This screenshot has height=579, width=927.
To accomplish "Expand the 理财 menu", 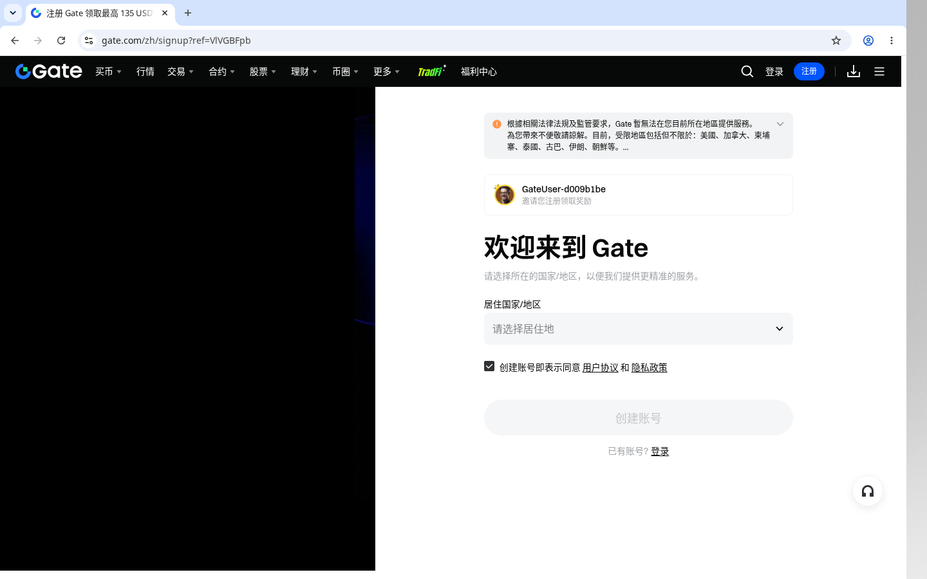I will pos(304,71).
